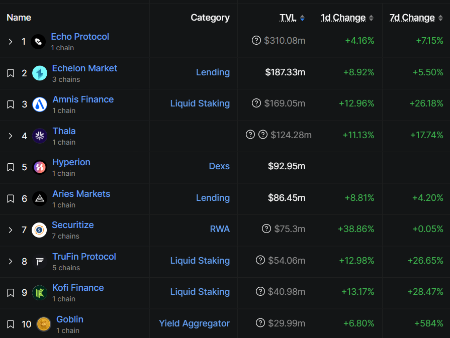This screenshot has height=338, width=450.
Task: Click the Kofi Finance logo icon
Action: (40, 293)
